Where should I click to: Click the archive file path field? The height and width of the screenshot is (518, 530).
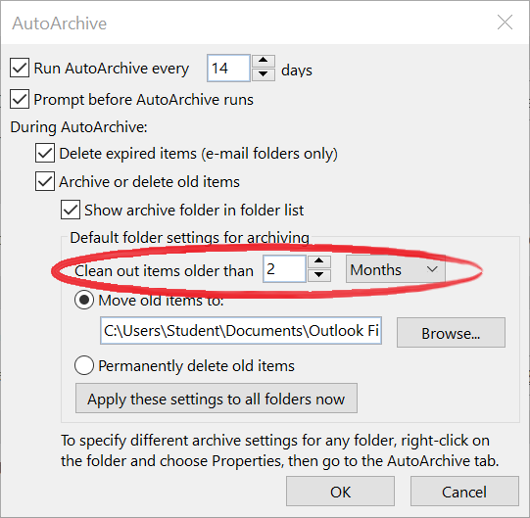coord(241,330)
